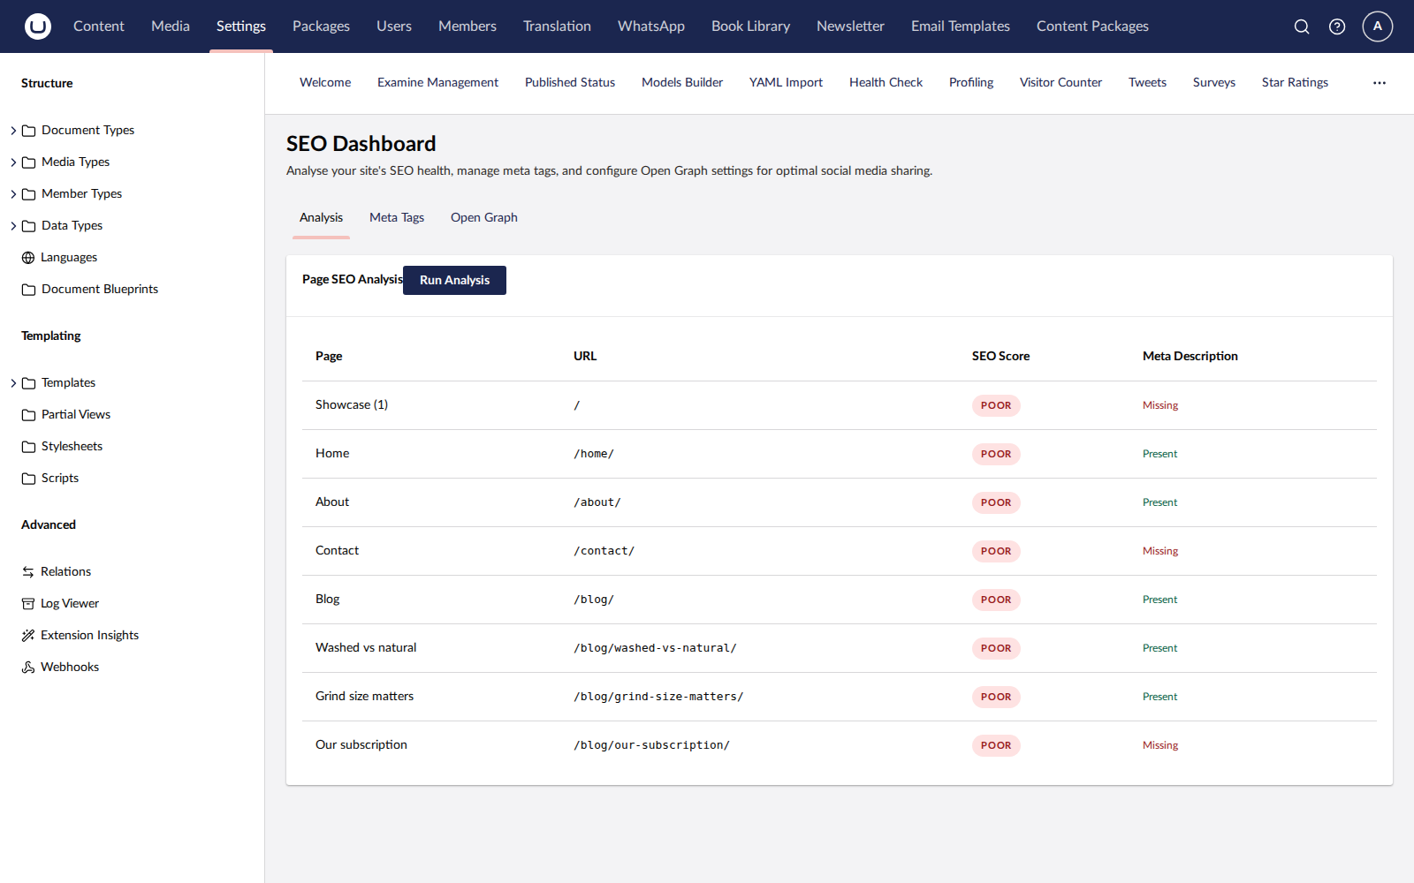The image size is (1414, 883).
Task: Click the Showcase (1) page name
Action: 352,404
